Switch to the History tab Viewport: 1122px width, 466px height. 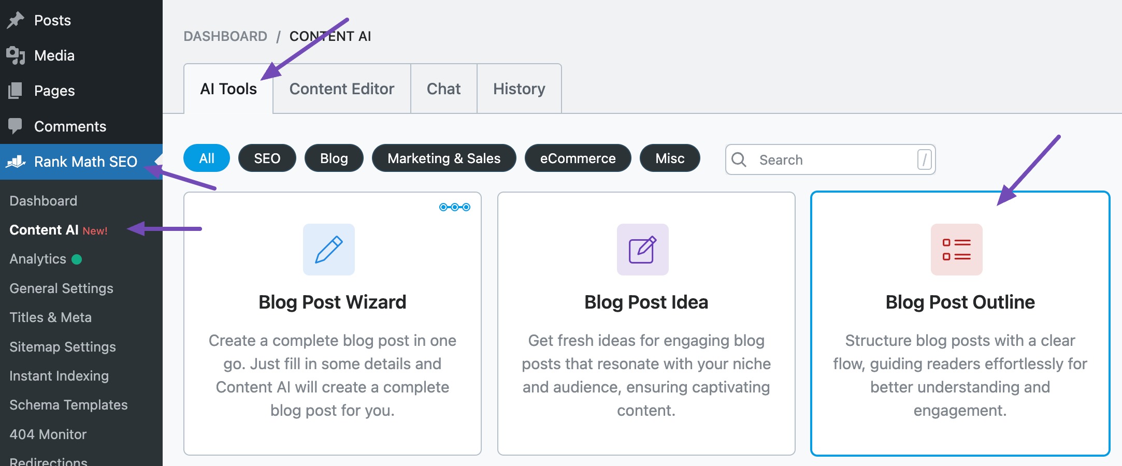[519, 89]
